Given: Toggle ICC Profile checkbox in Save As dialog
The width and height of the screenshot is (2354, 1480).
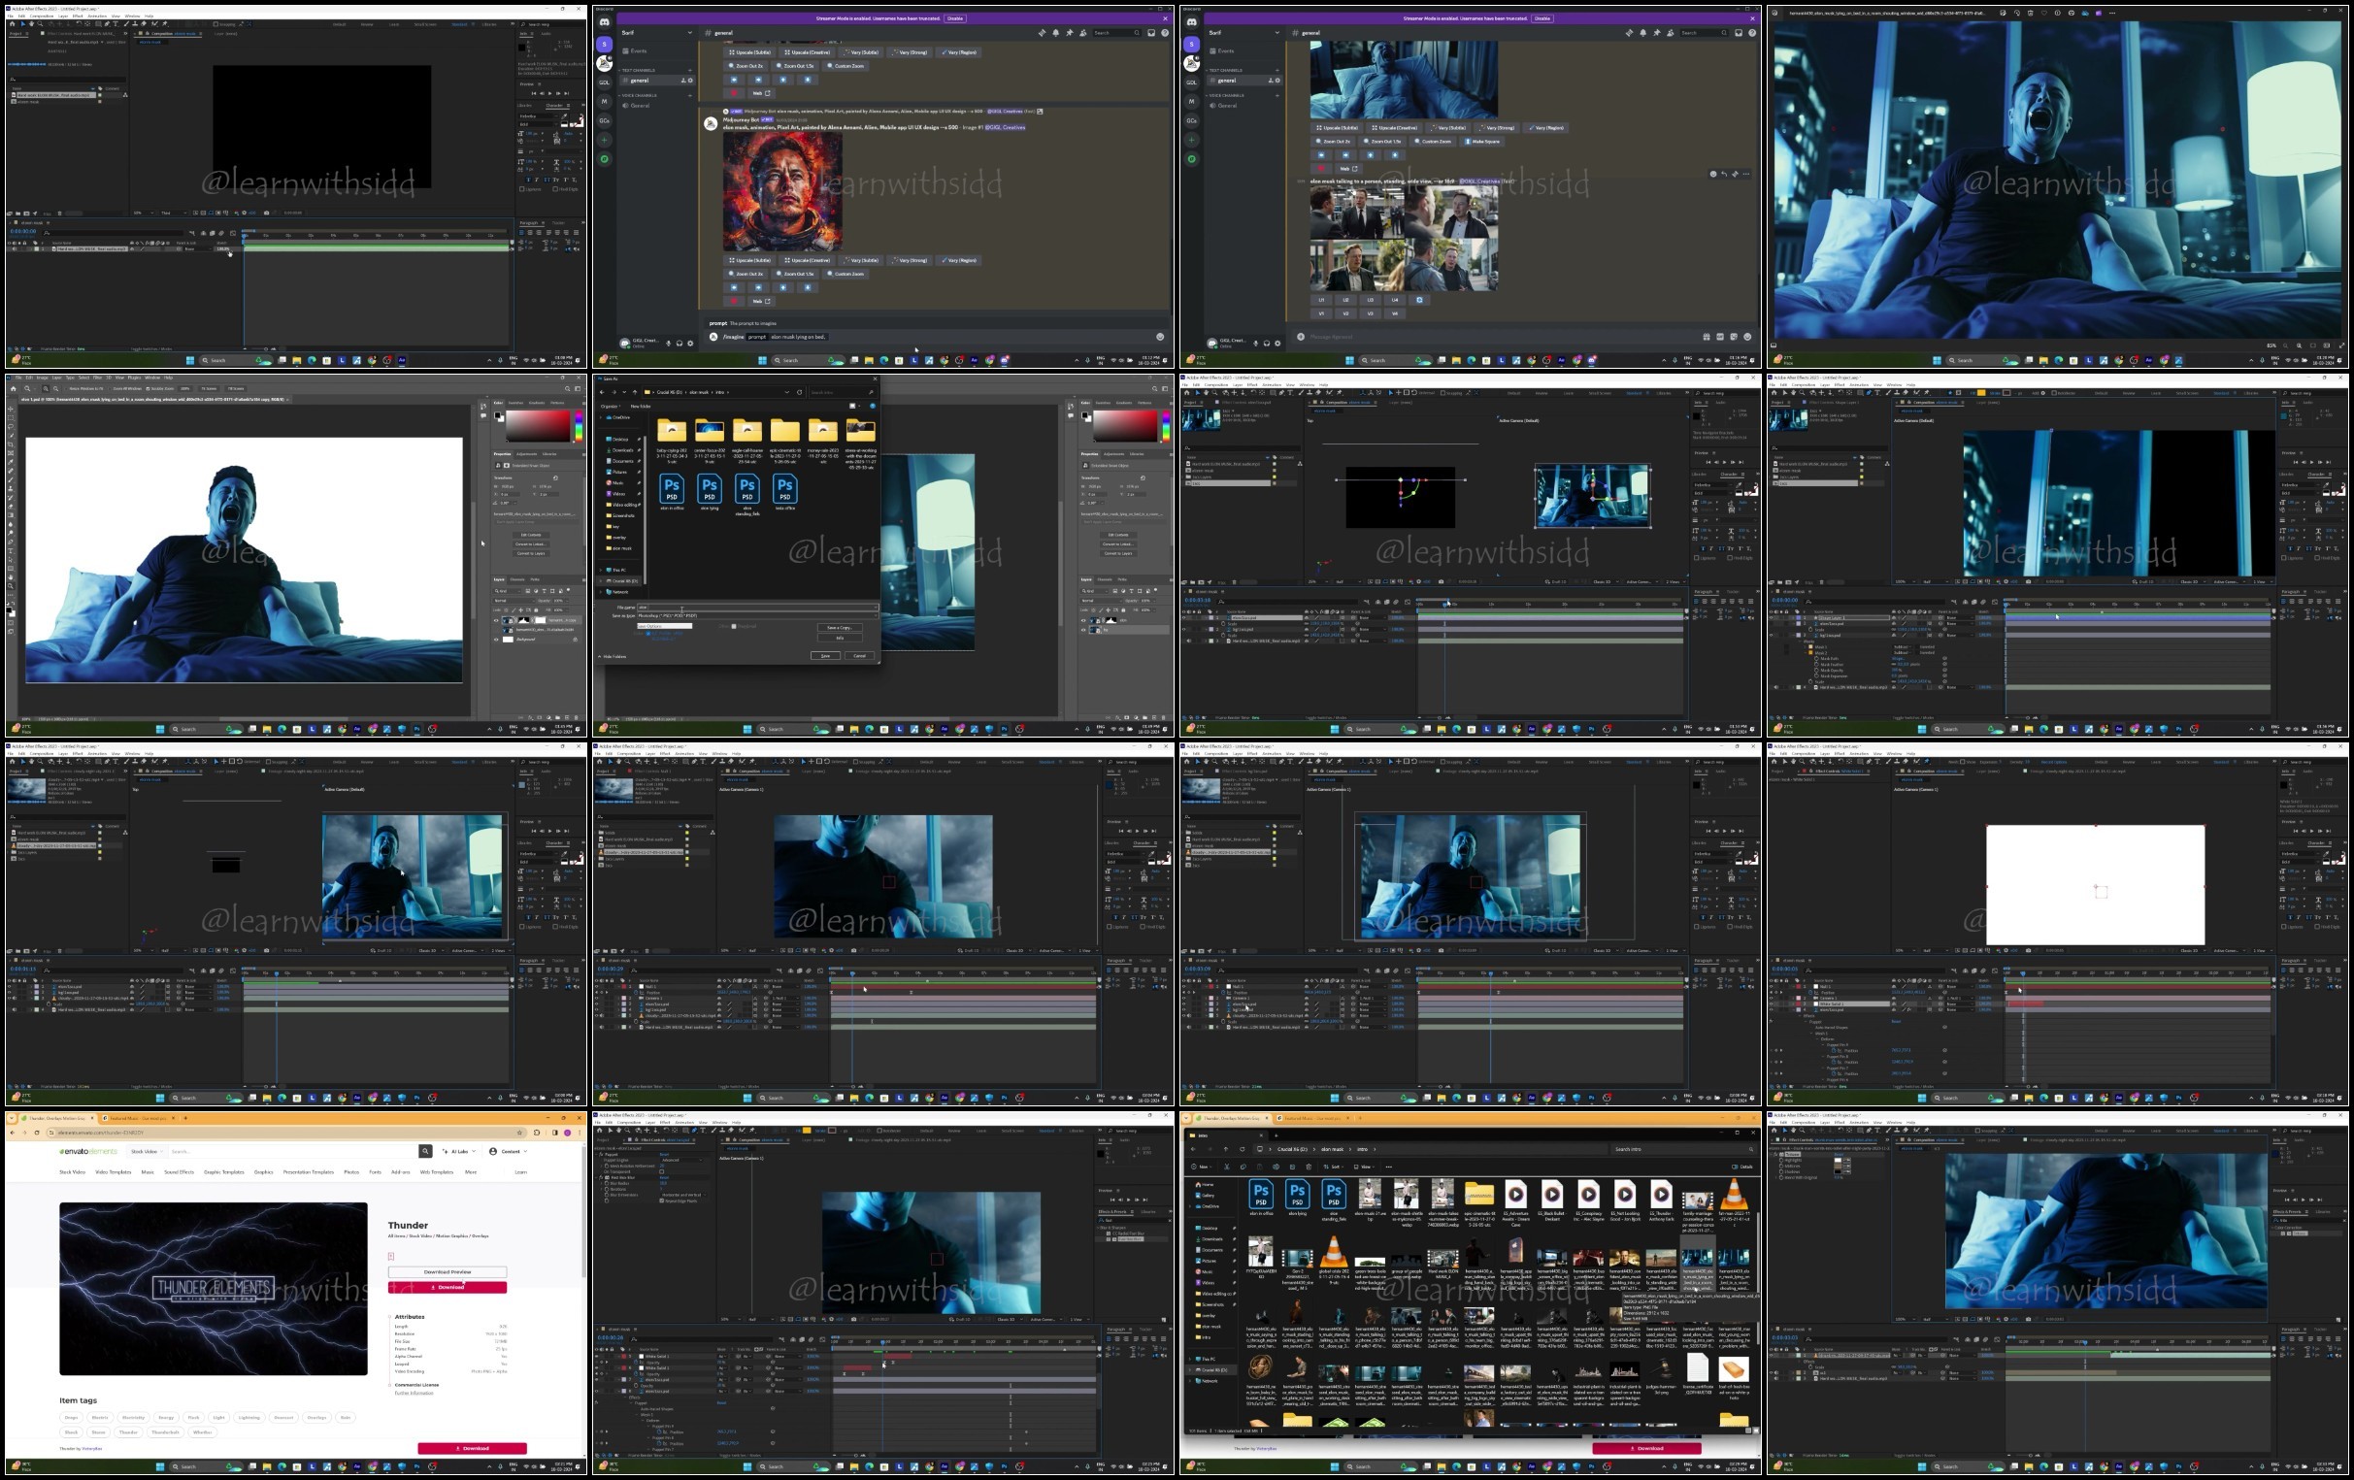Looking at the screenshot, I should click(648, 634).
